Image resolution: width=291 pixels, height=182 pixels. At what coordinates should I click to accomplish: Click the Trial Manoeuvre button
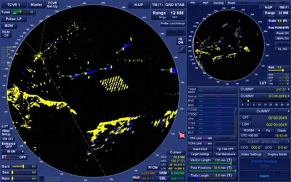coord(225,154)
